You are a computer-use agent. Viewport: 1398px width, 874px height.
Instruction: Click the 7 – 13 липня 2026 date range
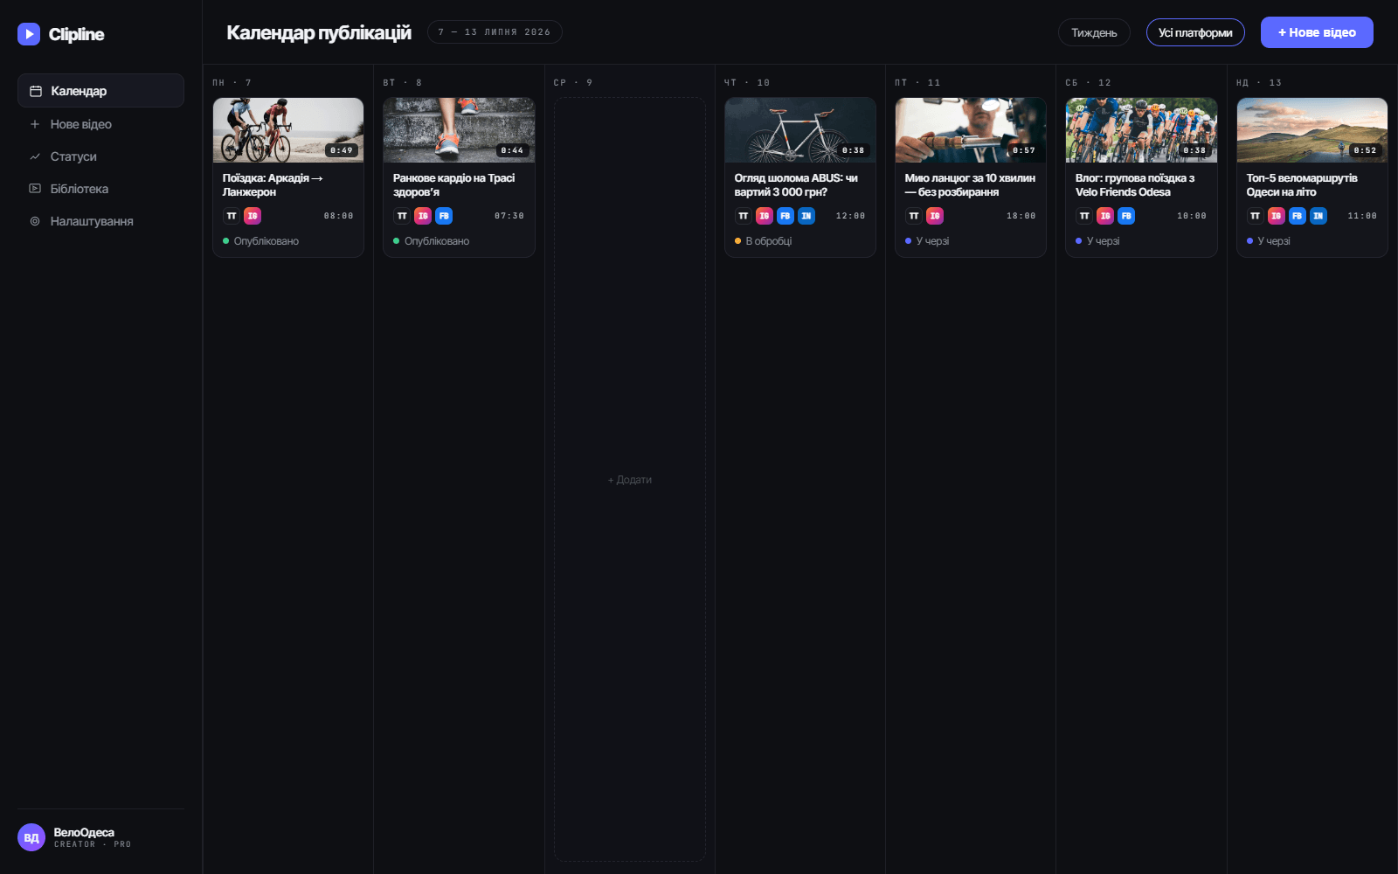click(495, 32)
